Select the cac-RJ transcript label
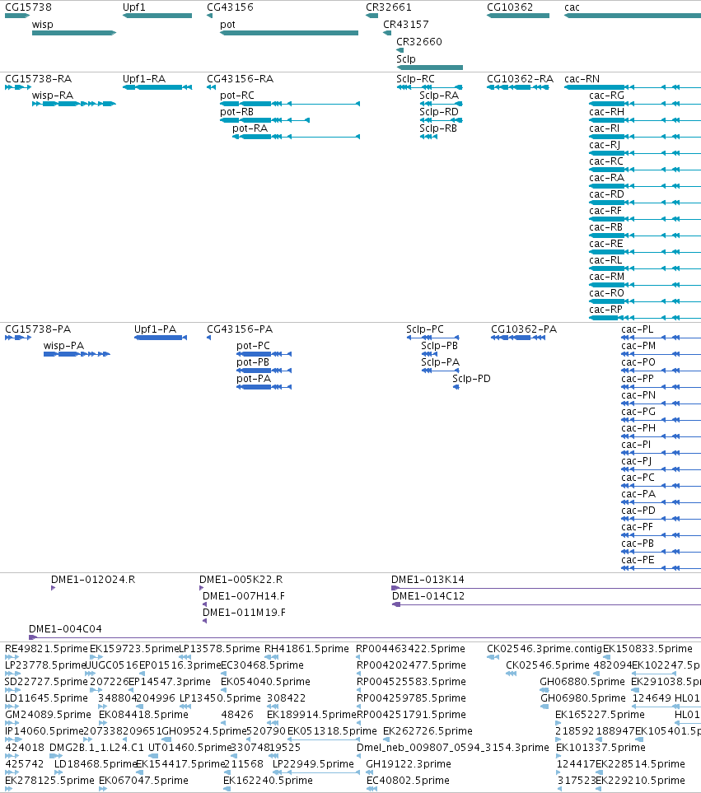Viewport: 701px width, 793px height. pos(605,145)
